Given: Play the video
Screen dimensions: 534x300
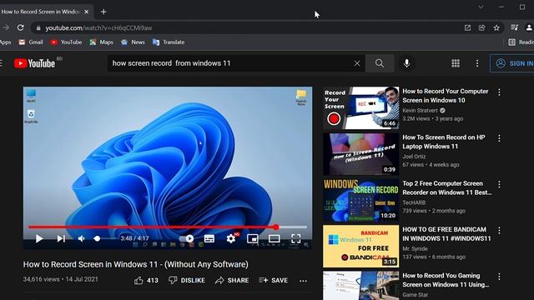Looking at the screenshot, I should 39,239.
